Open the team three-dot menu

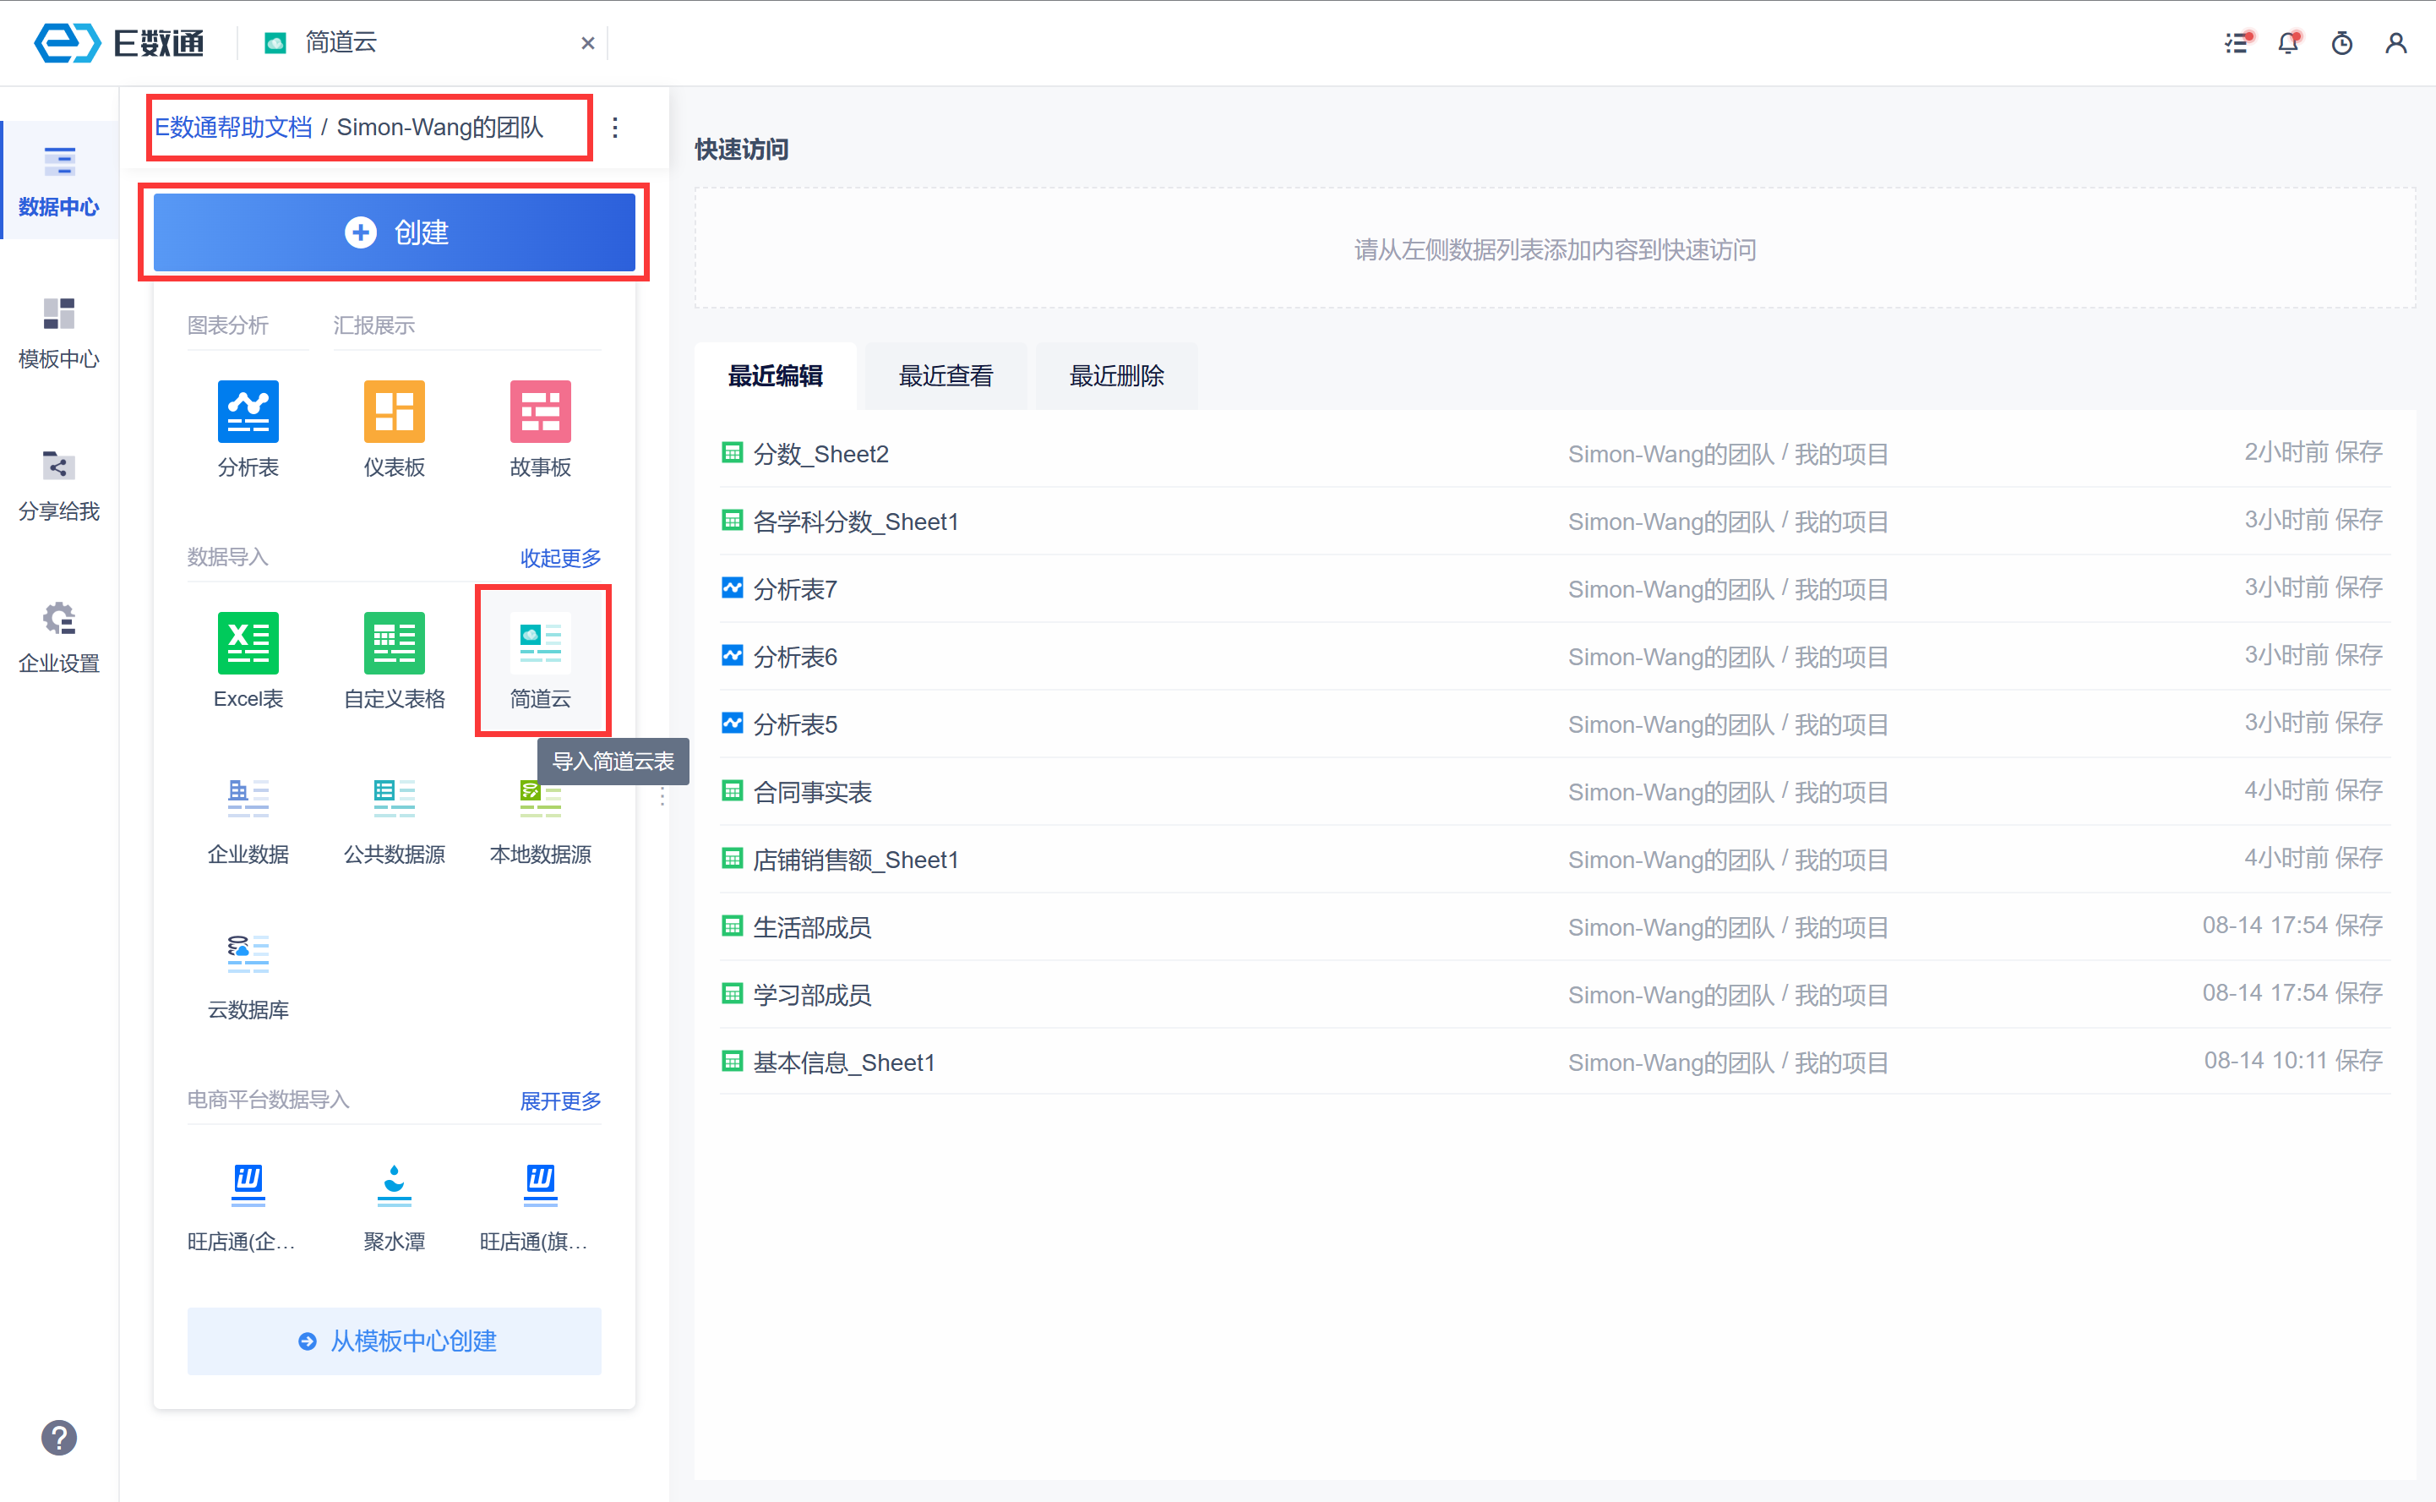tap(615, 127)
